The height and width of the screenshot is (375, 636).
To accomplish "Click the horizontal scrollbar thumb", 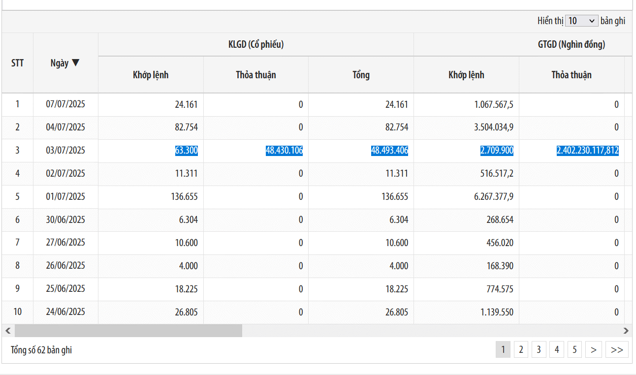I will (128, 331).
